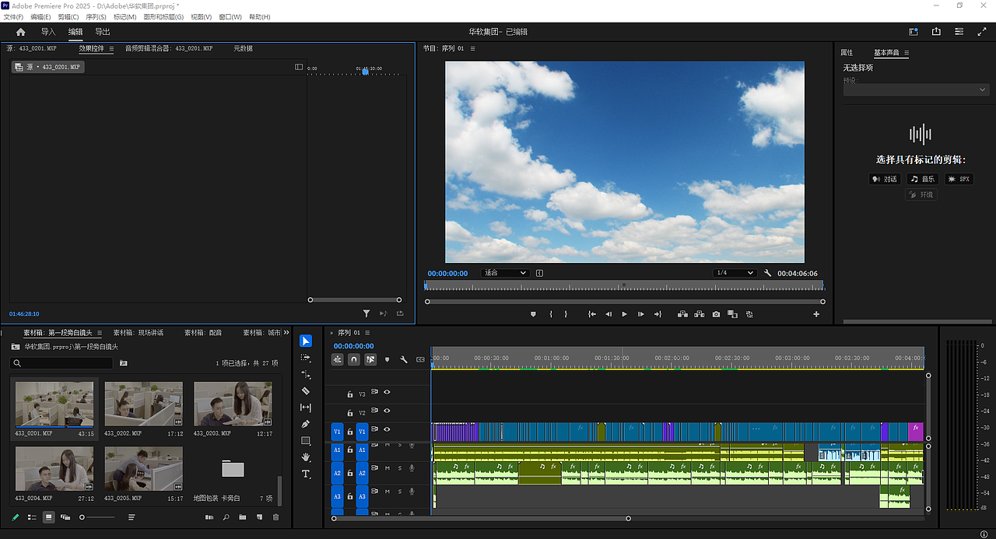Export frame with camera icon

pos(716,314)
